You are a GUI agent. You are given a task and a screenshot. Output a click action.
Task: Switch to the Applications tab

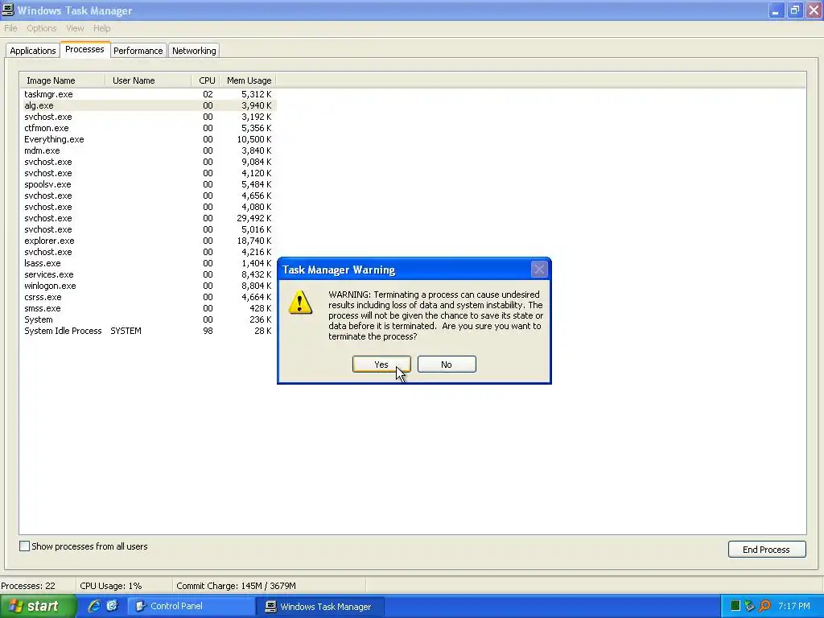(x=32, y=51)
